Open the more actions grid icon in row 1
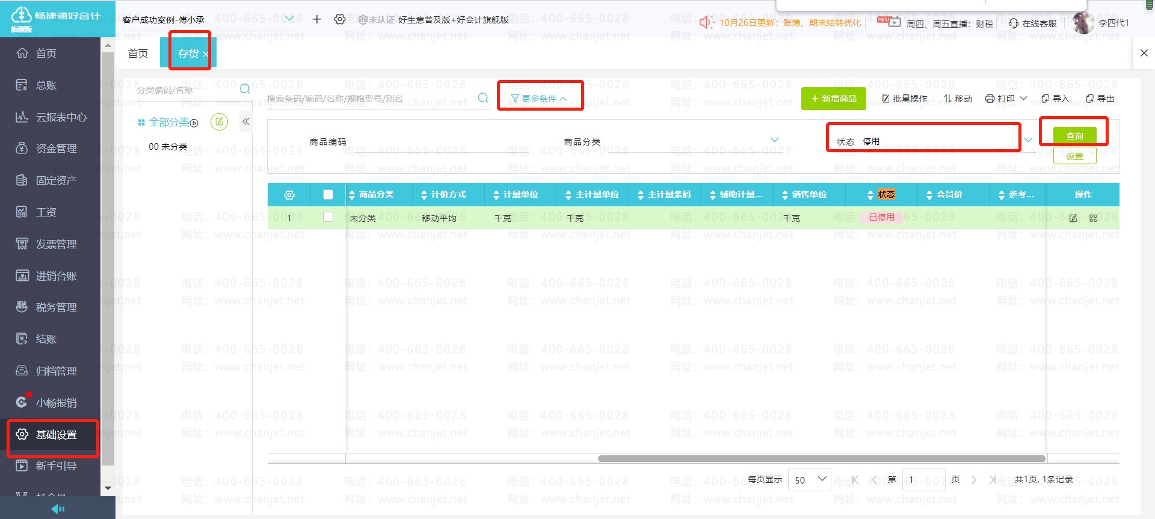The width and height of the screenshot is (1155, 519). point(1093,218)
